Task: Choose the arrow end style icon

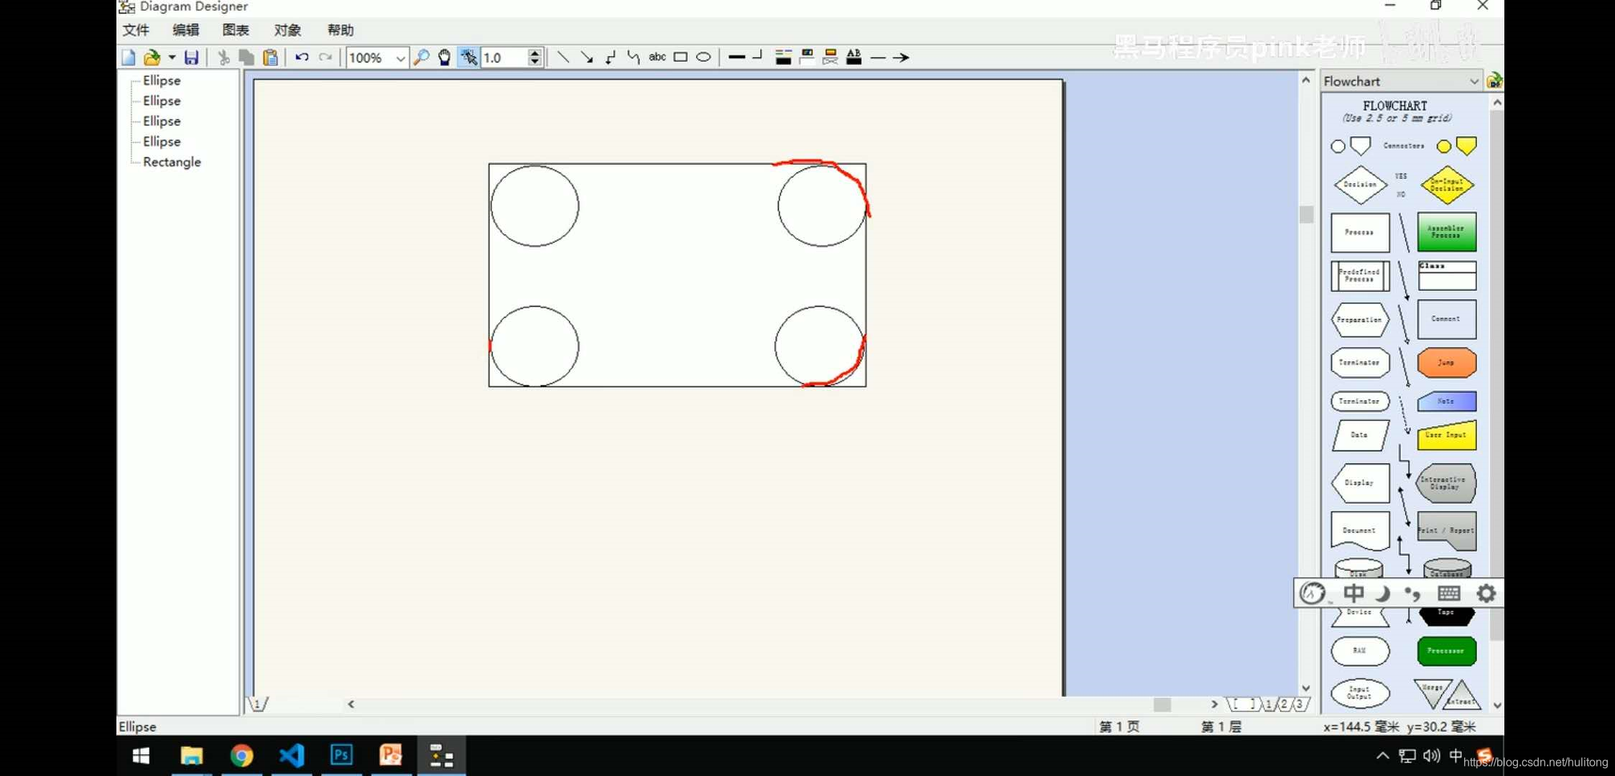Action: point(901,57)
